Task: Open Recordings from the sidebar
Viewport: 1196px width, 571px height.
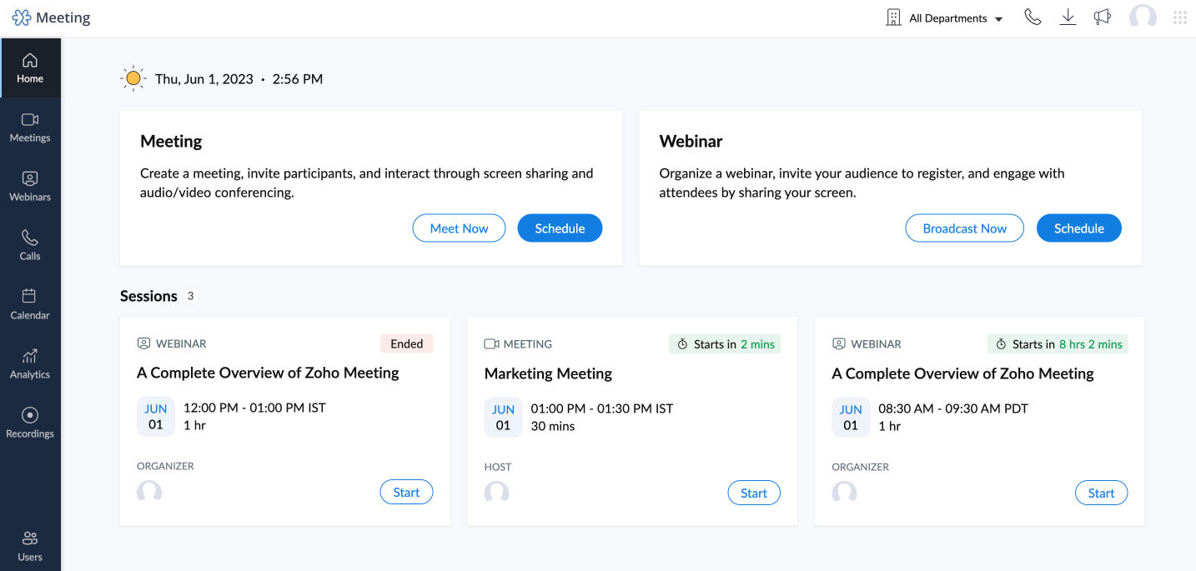Action: click(30, 423)
